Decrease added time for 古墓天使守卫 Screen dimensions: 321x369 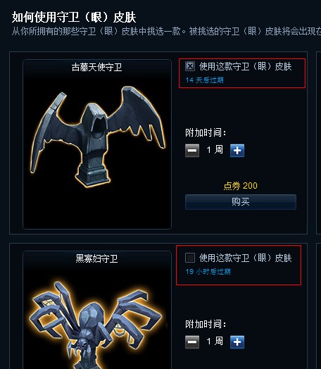tap(192, 151)
